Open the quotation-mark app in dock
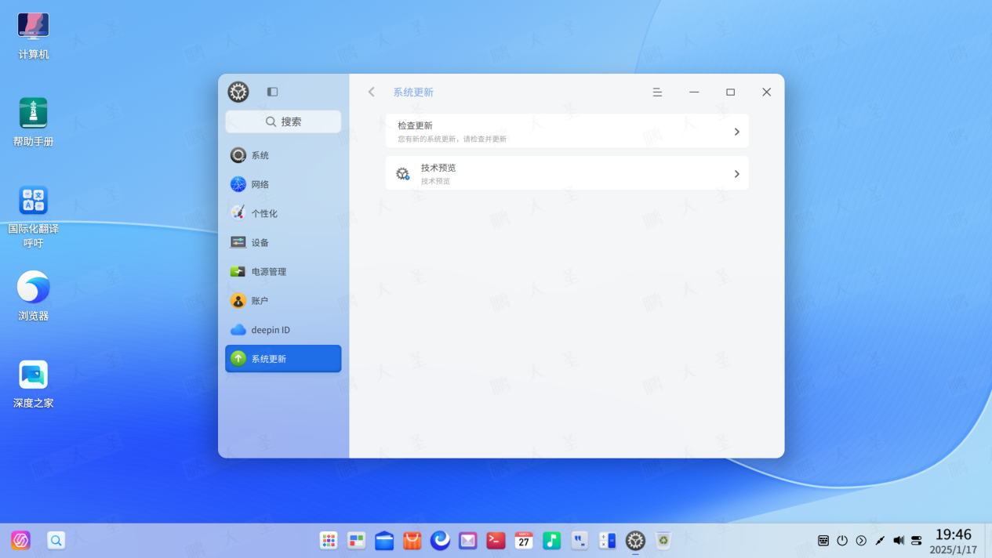Image resolution: width=992 pixels, height=558 pixels. pos(580,540)
